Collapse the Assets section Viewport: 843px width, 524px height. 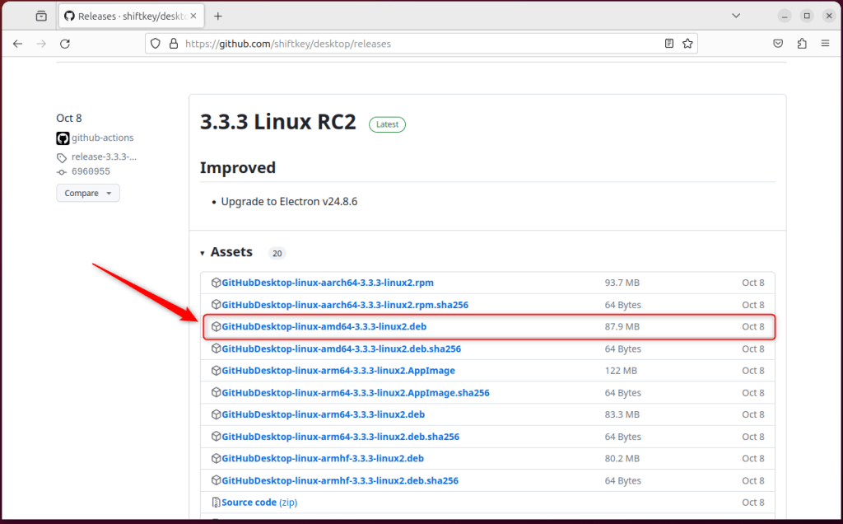pyautogui.click(x=203, y=252)
